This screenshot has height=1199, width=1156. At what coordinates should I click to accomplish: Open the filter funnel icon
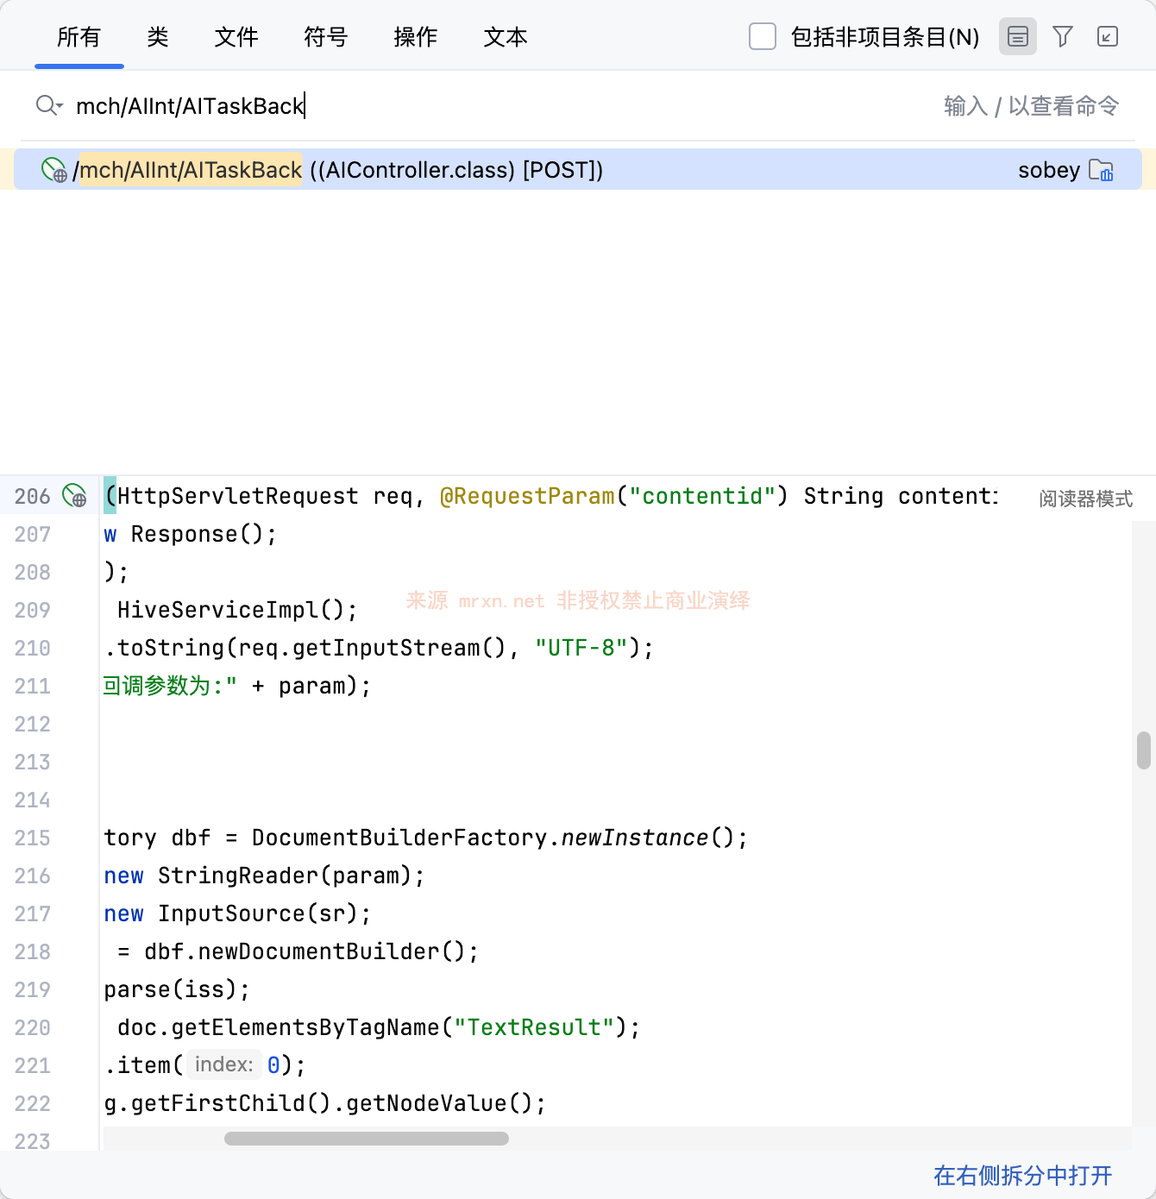tap(1063, 36)
